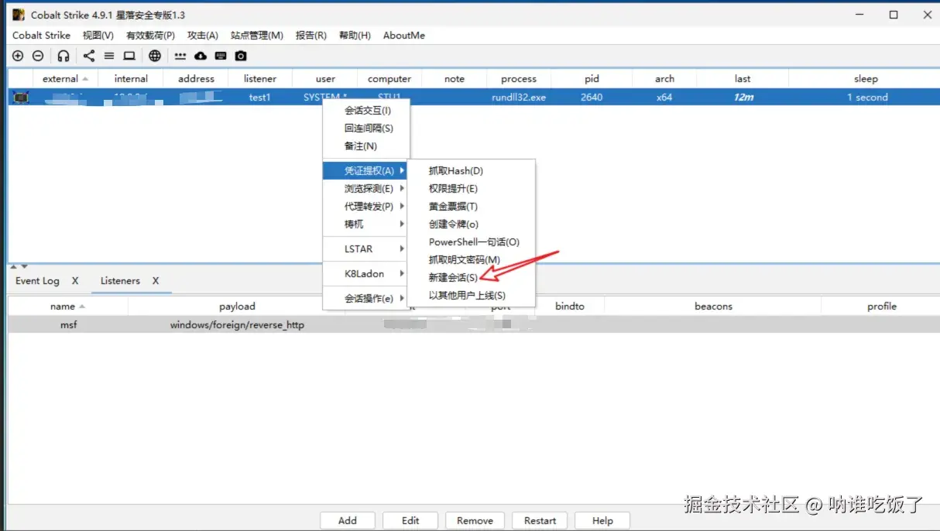Select 以其他用户上线(S) in submenu
The width and height of the screenshot is (940, 531).
click(x=472, y=295)
